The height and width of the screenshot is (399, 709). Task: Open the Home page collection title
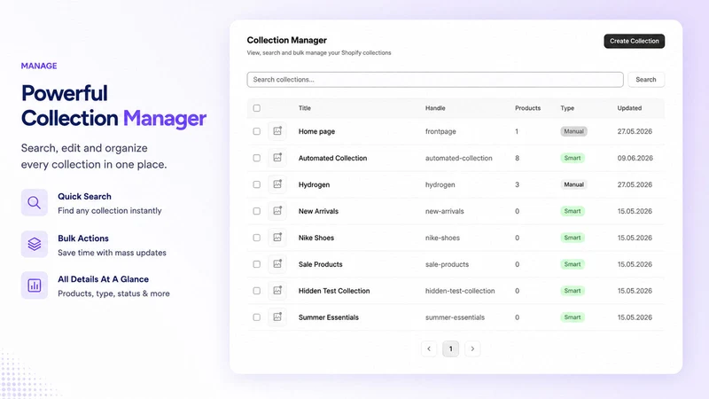316,131
